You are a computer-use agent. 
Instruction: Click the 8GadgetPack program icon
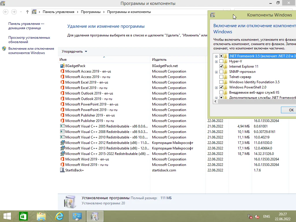(x=62, y=66)
